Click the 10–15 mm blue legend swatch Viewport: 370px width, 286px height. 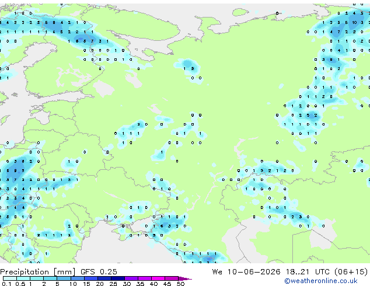77,278
